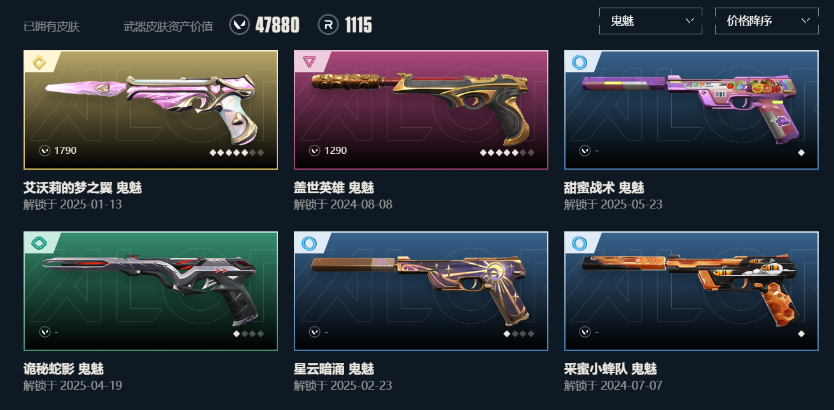This screenshot has height=410, width=834.
Task: Open the 价格降序 sort dropdown
Action: coord(767,21)
